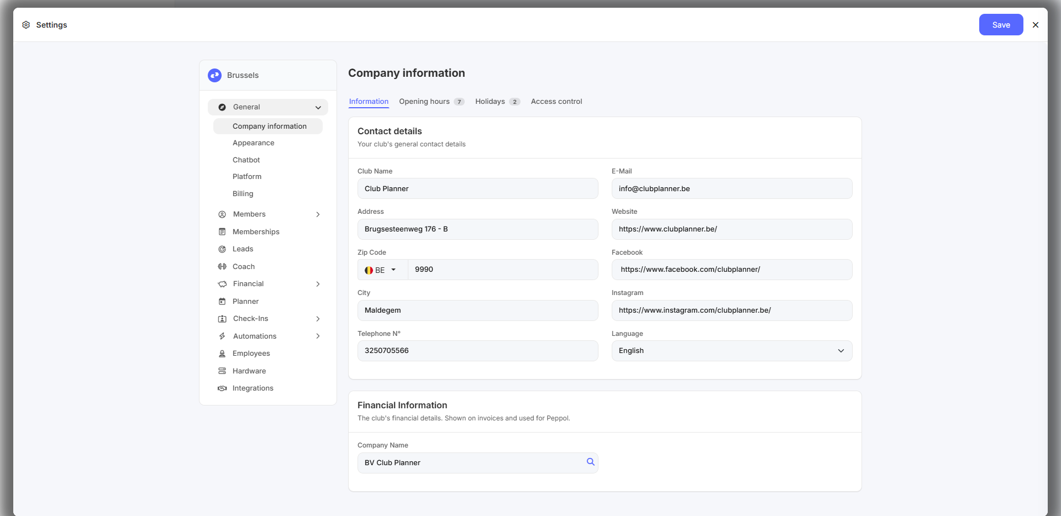Viewport: 1061px width, 516px height.
Task: Click the Belgium flag icon
Action: click(369, 270)
